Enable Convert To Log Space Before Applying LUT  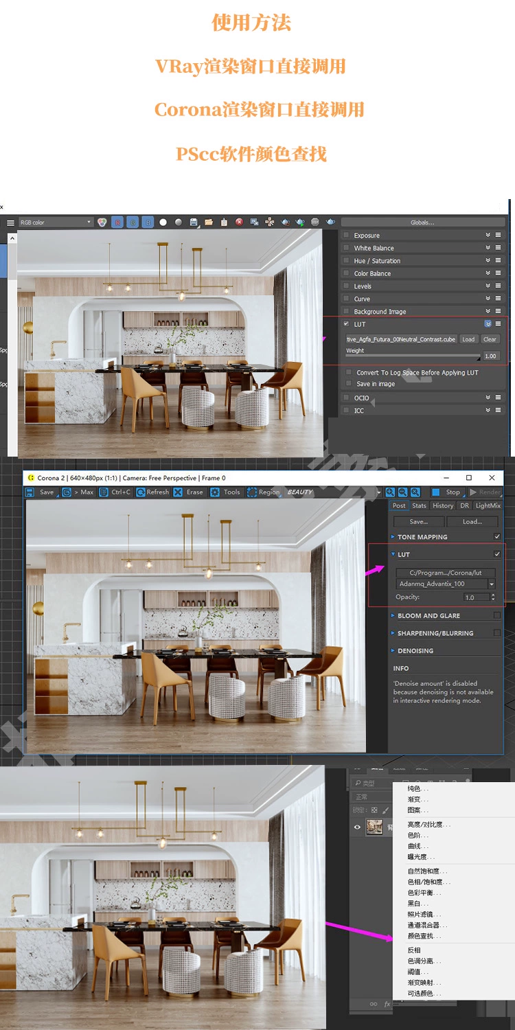(349, 372)
